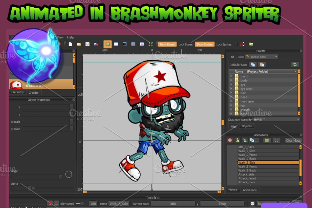Expand the eye folder arrow
312x208 pixels.
(231, 84)
